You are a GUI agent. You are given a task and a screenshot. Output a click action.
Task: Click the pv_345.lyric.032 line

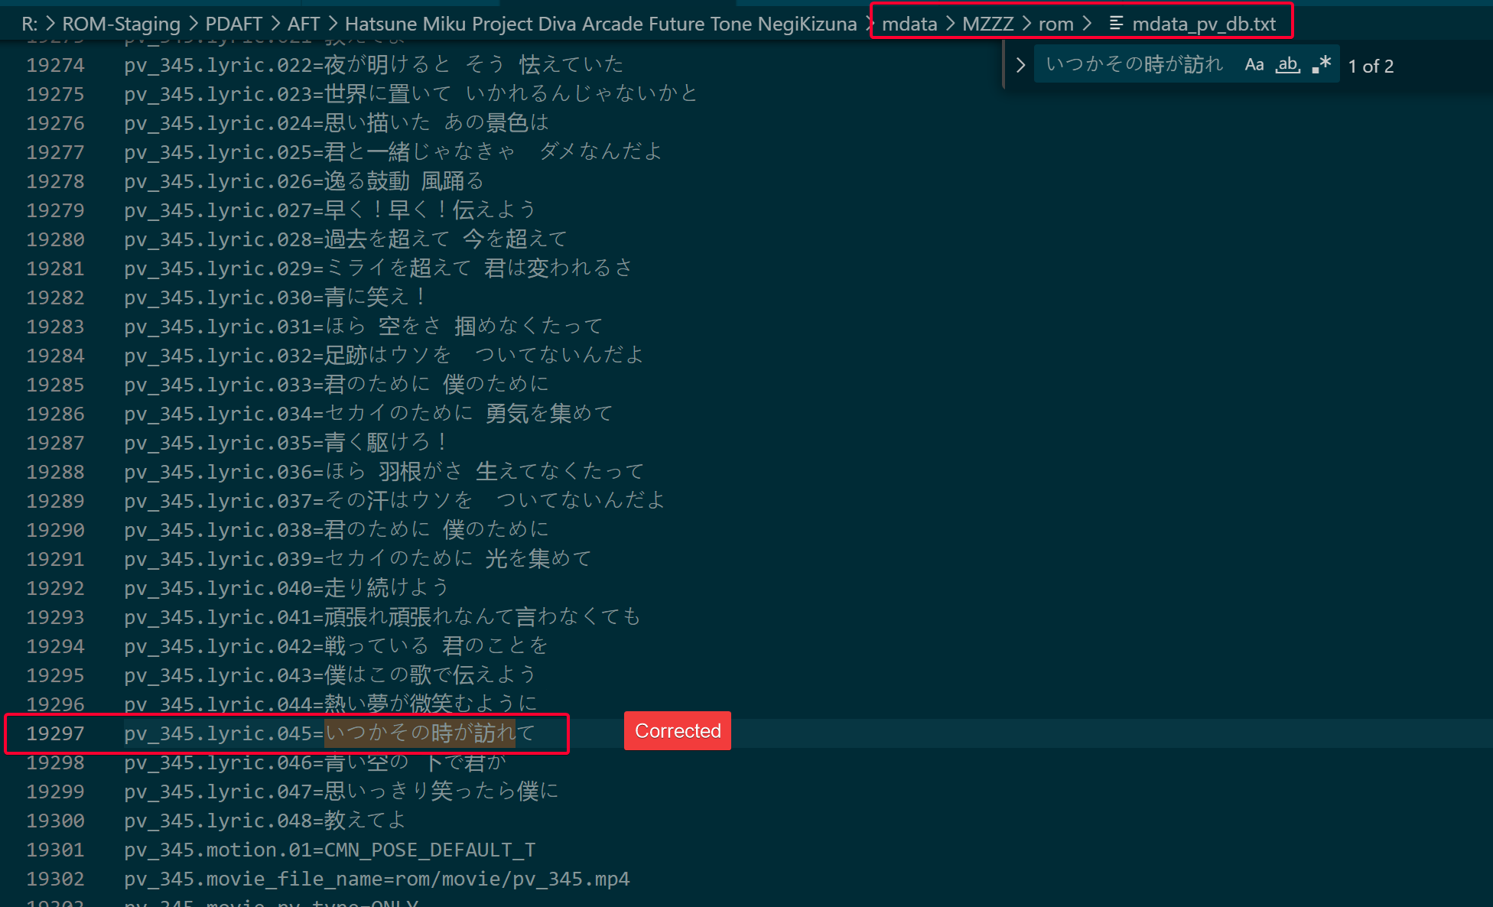coord(384,356)
